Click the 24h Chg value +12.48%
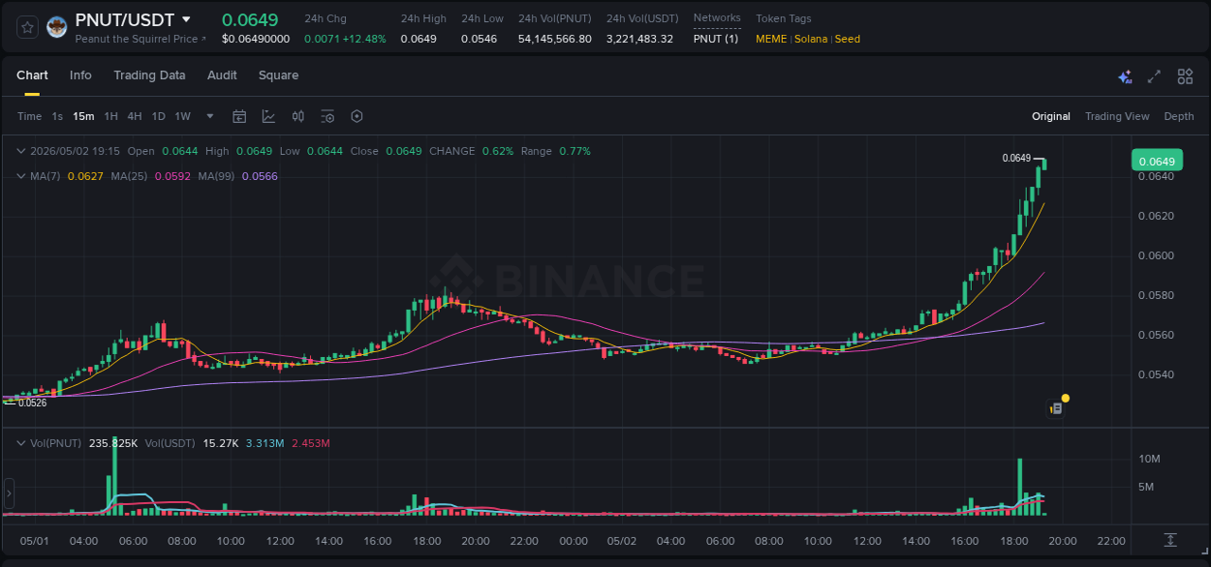Image resolution: width=1211 pixels, height=567 pixels. (363, 39)
